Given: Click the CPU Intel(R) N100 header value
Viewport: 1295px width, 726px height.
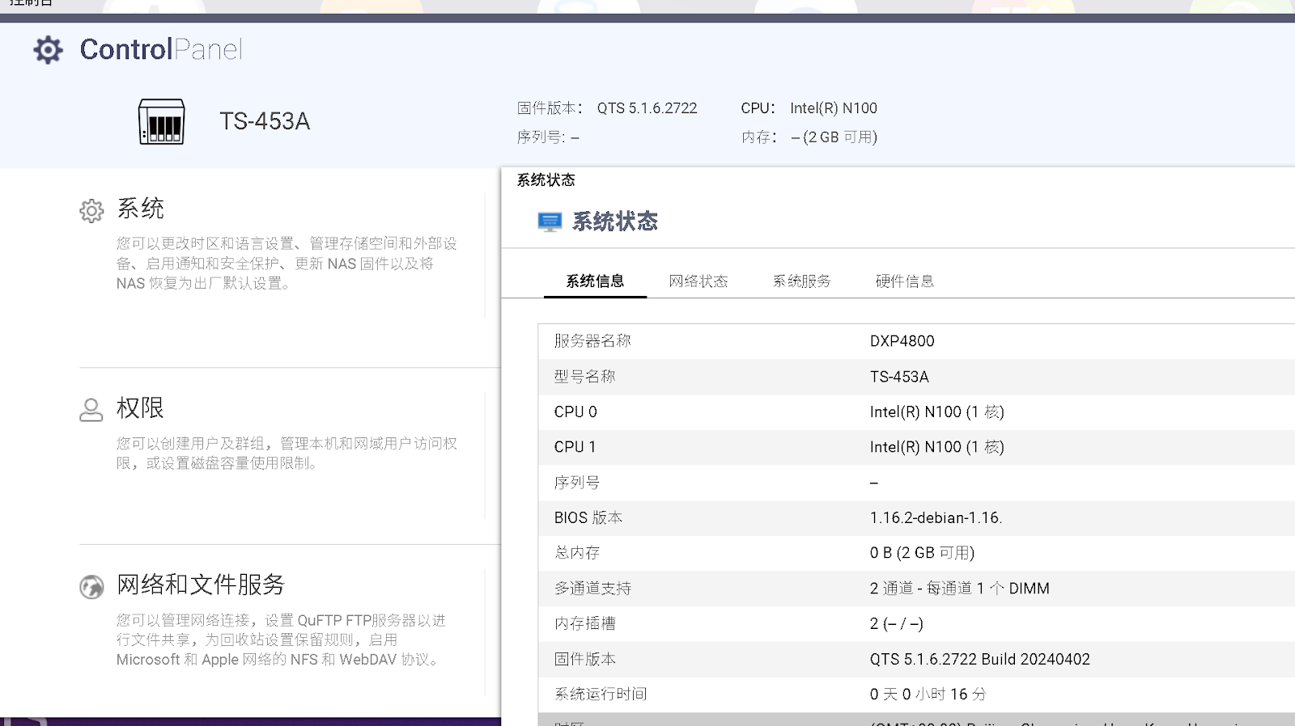Looking at the screenshot, I should click(834, 108).
